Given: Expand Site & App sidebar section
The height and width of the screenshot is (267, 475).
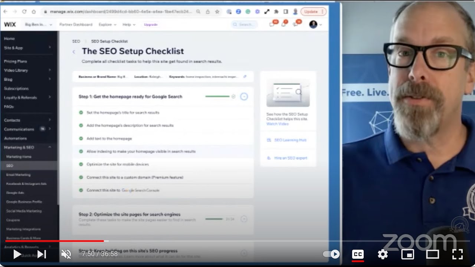Looking at the screenshot, I should coord(50,47).
